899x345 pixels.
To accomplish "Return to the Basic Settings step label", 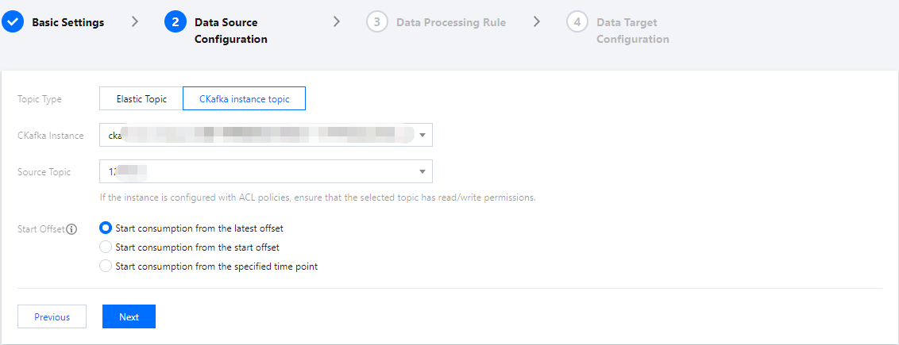I will [x=68, y=22].
